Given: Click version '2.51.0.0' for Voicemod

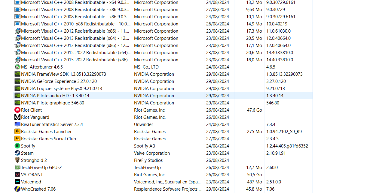Looking at the screenshot, I should click(274, 182).
